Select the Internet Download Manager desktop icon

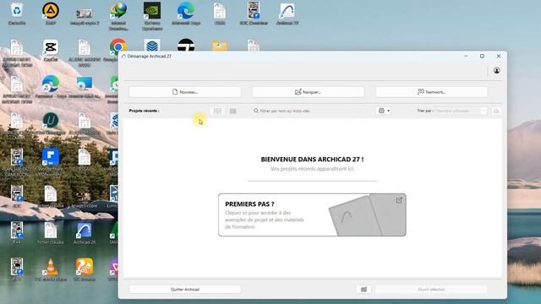[x=118, y=16]
